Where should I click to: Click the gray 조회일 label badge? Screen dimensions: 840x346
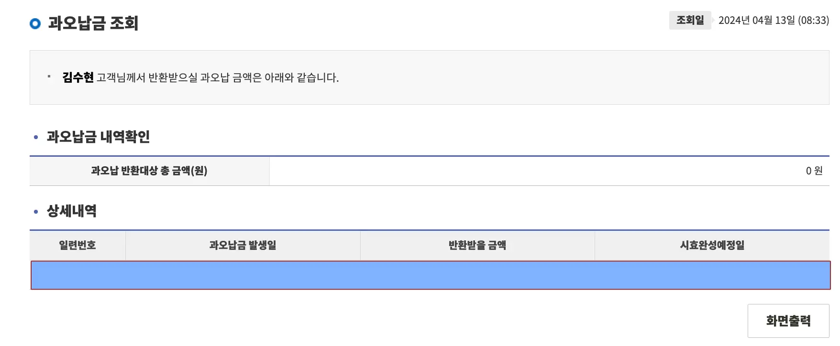(x=689, y=20)
